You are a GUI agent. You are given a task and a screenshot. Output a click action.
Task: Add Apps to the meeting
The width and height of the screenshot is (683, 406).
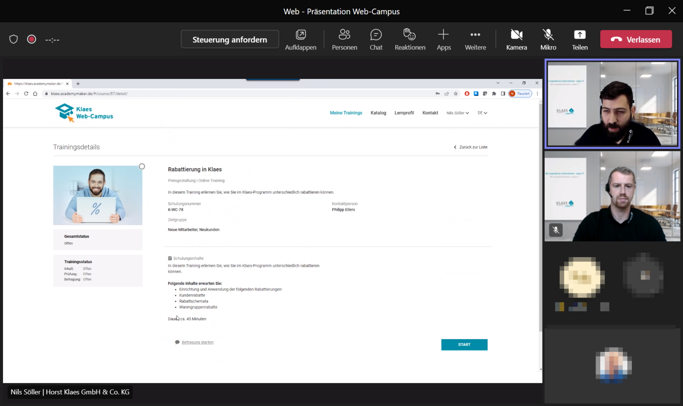tap(444, 40)
